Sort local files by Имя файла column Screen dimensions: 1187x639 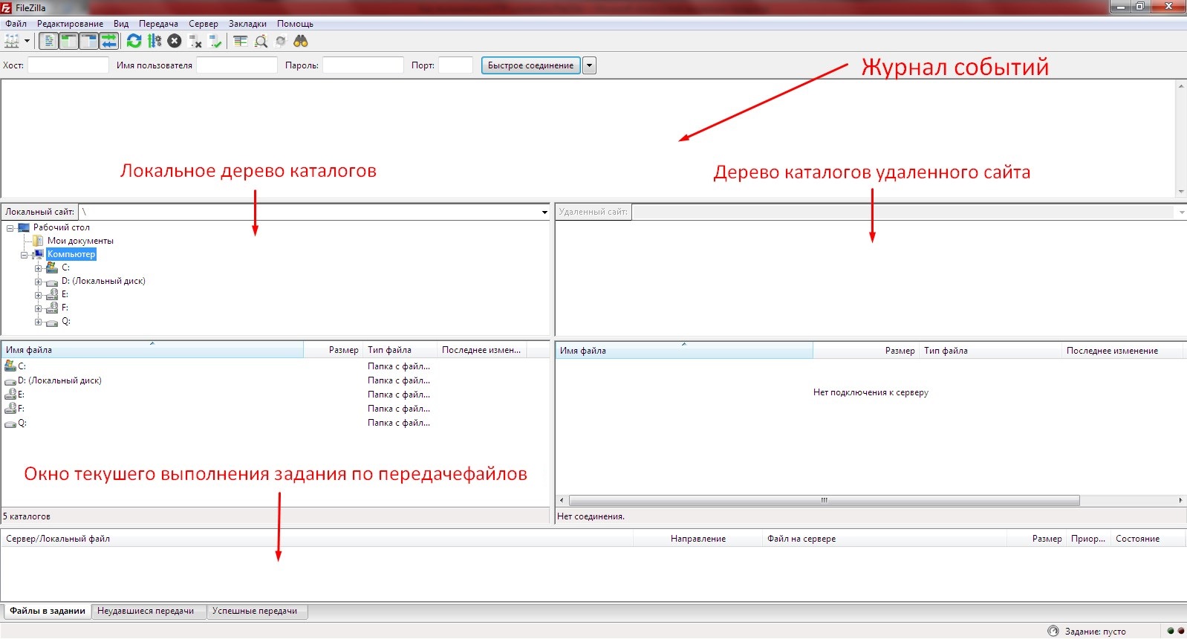point(152,350)
